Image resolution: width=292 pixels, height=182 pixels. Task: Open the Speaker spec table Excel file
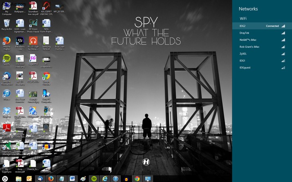click(x=20, y=149)
